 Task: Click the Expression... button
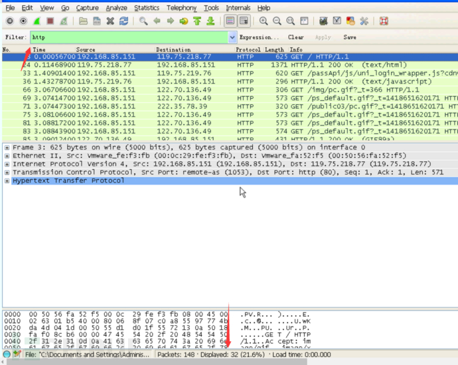259,38
